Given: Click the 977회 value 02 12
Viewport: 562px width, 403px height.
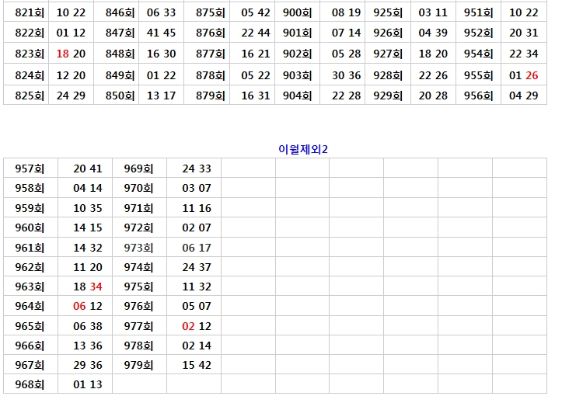Looking at the screenshot, I should 197,326.
